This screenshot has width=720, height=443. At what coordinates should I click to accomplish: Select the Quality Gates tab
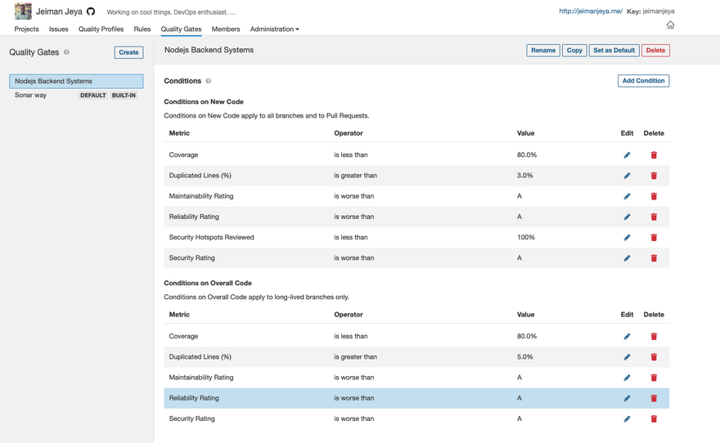181,29
